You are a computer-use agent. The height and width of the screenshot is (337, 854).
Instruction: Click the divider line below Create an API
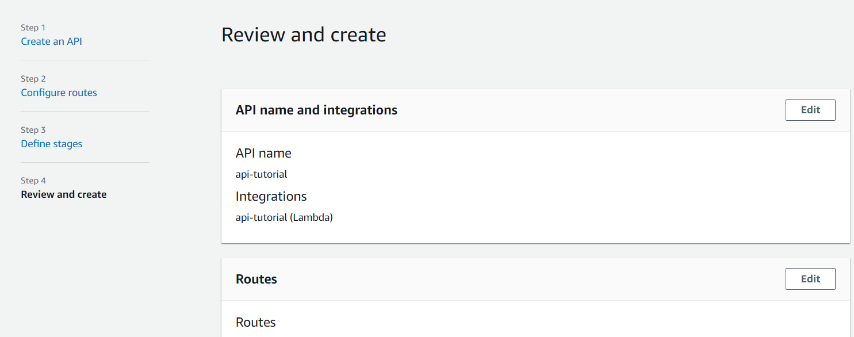click(x=85, y=60)
